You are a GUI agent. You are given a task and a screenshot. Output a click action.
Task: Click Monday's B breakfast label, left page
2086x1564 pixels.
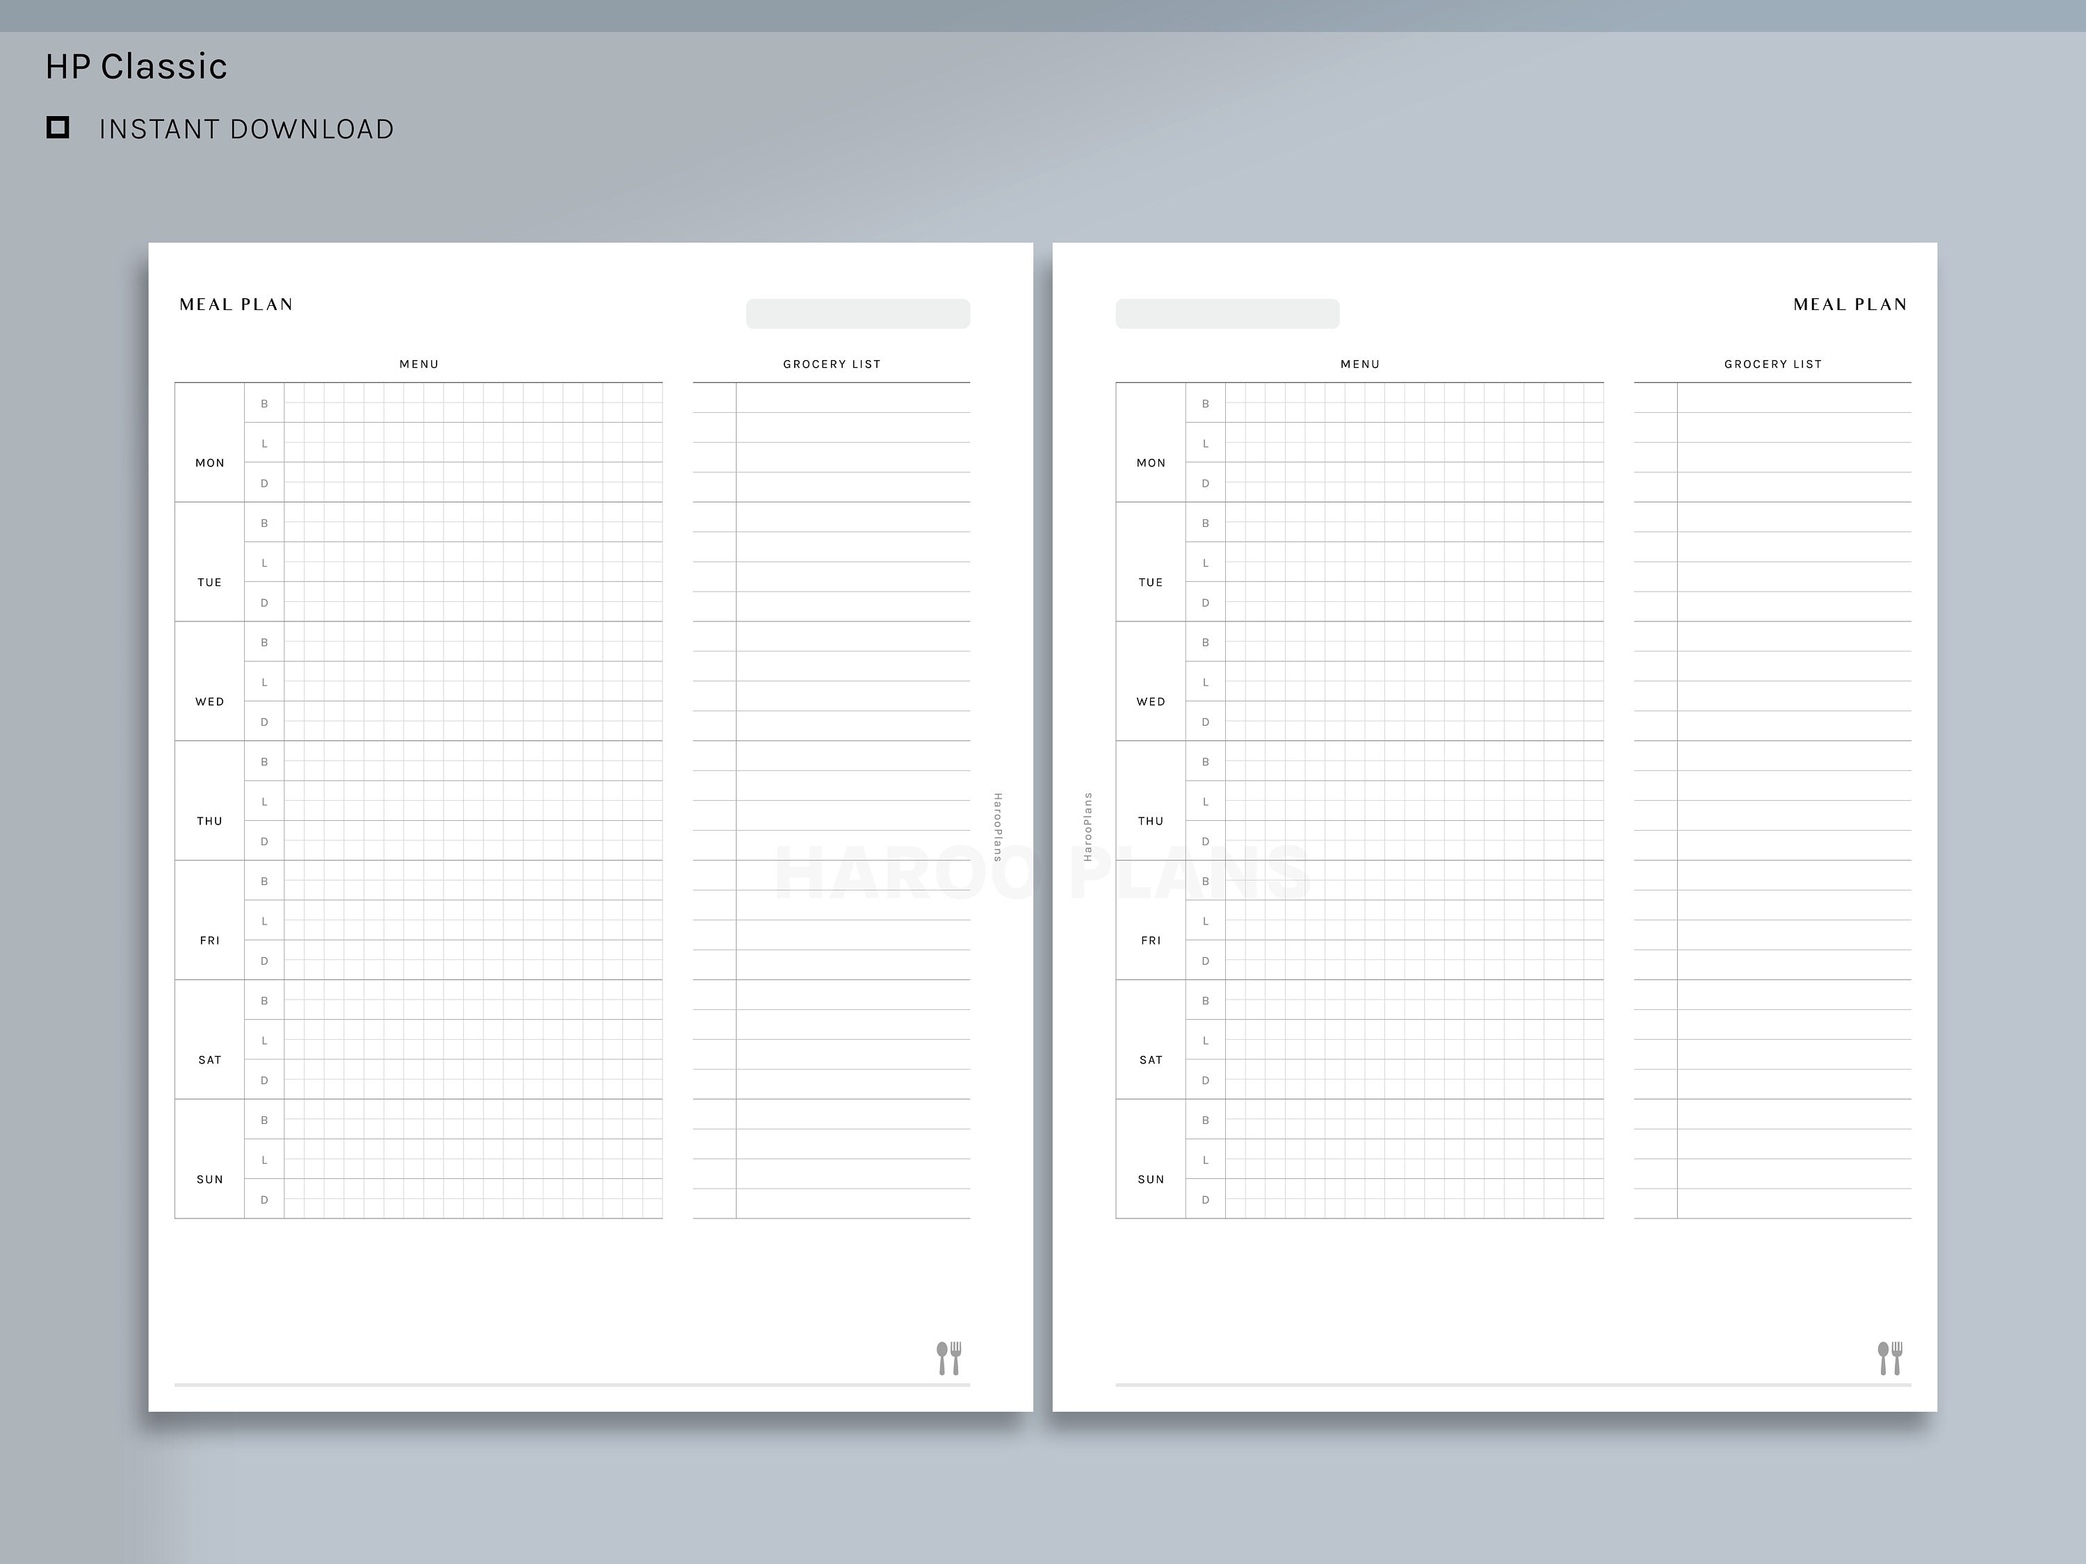tap(264, 403)
